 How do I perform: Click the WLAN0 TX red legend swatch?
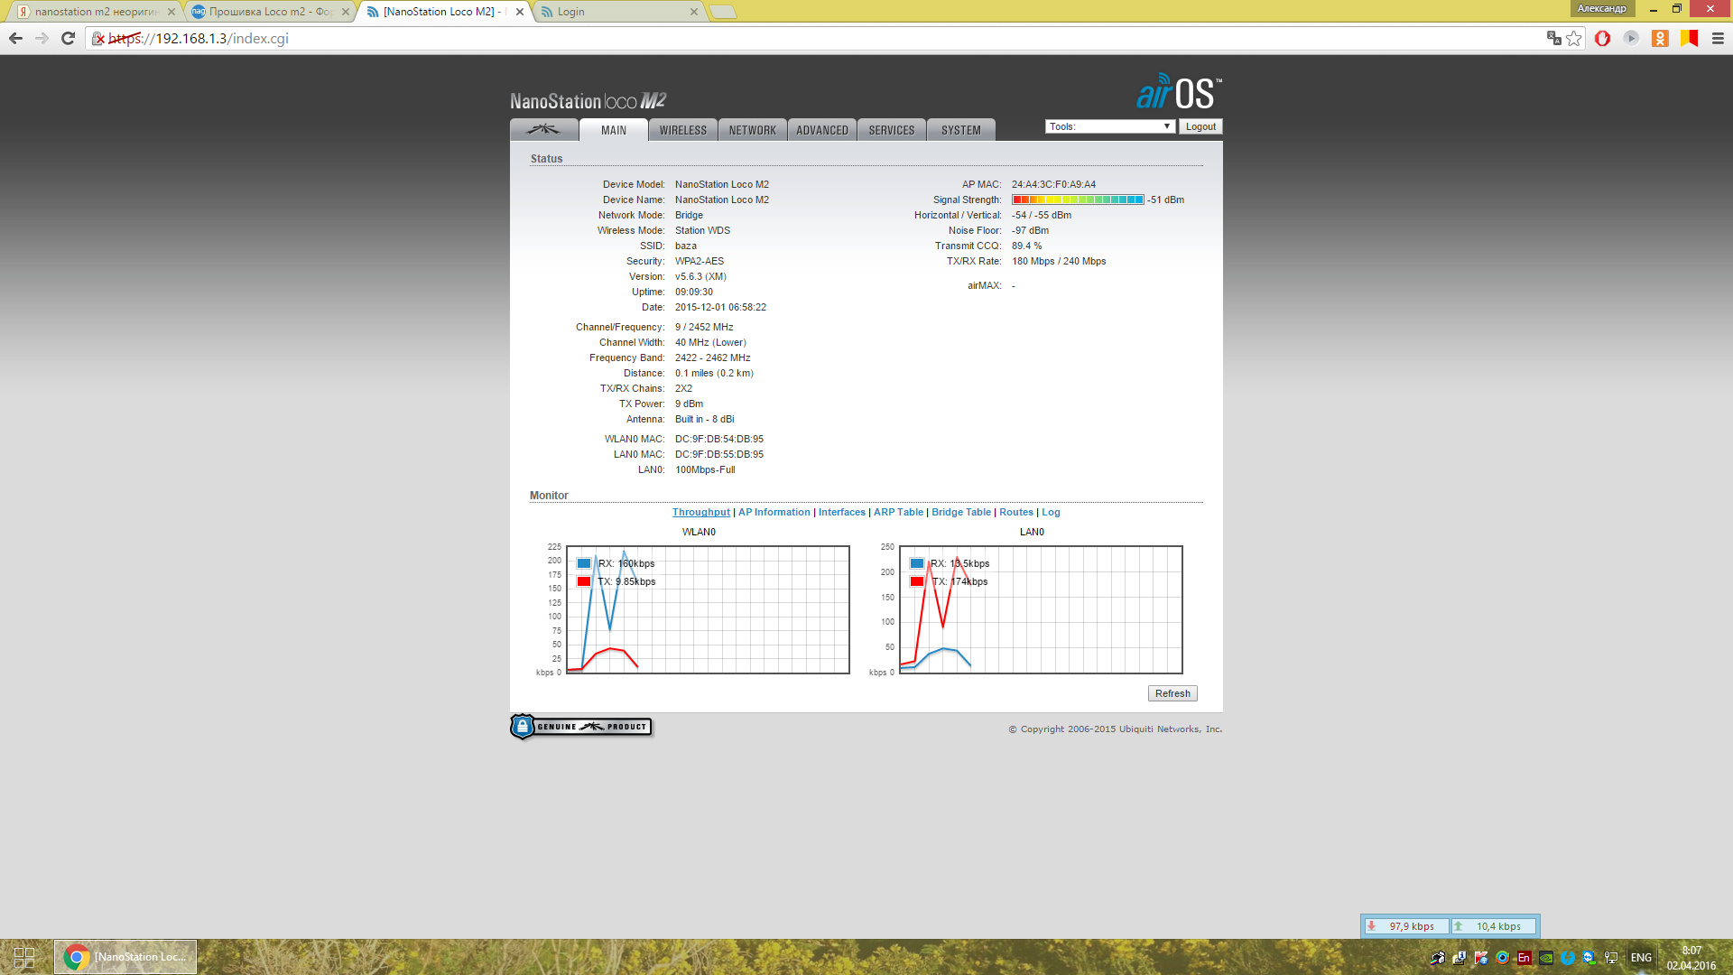coord(584,581)
